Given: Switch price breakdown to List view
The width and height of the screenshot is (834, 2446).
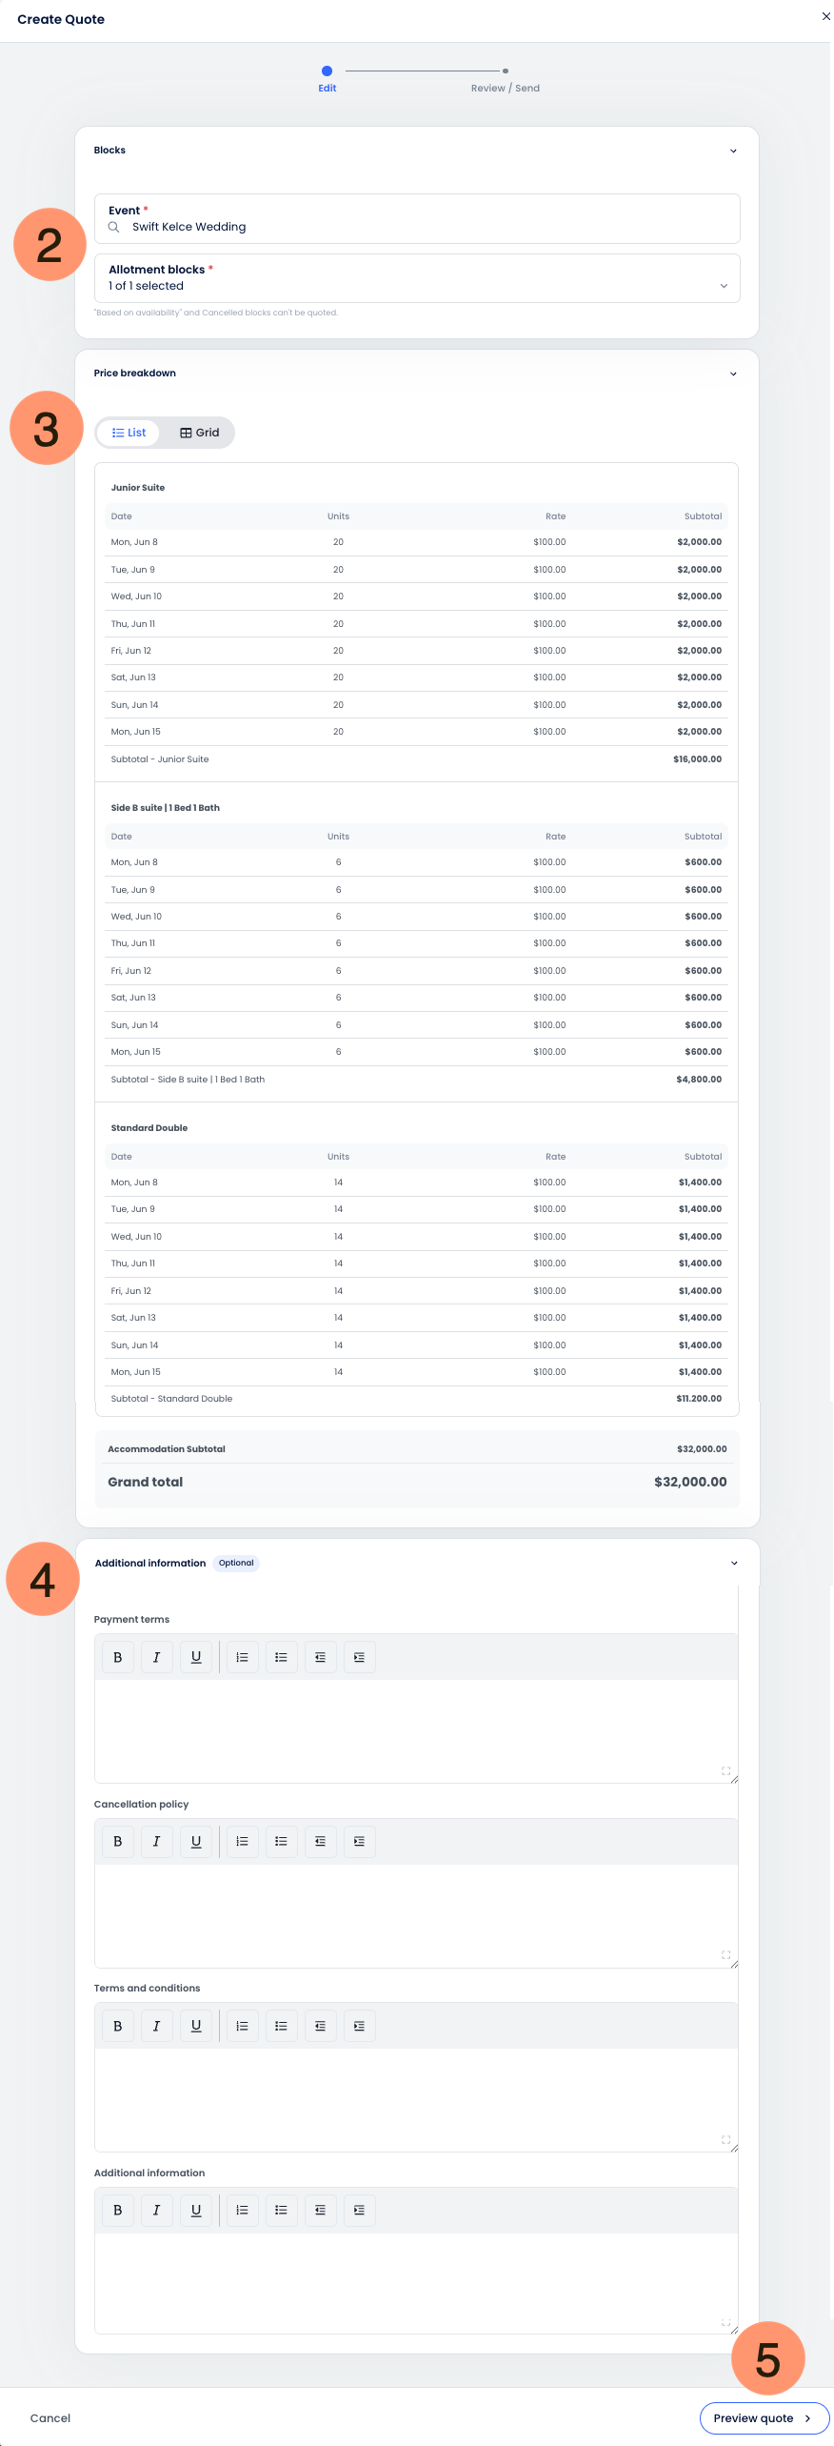Looking at the screenshot, I should 129,433.
